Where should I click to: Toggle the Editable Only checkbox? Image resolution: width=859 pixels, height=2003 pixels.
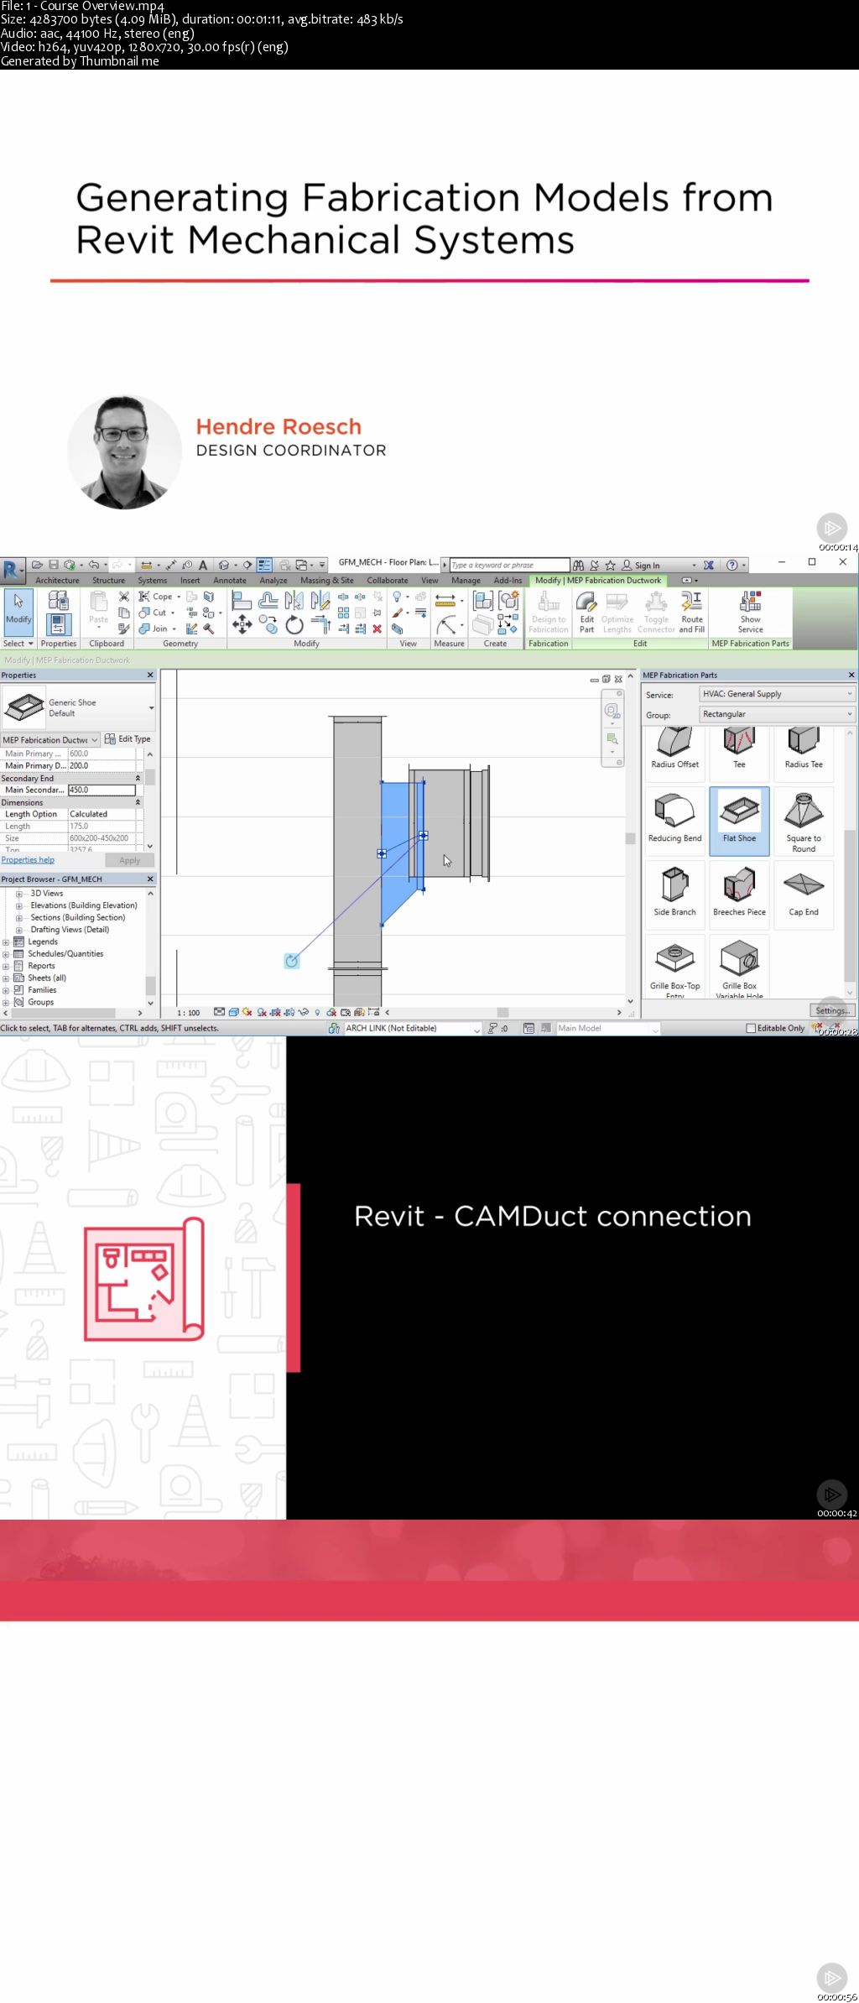click(752, 1028)
